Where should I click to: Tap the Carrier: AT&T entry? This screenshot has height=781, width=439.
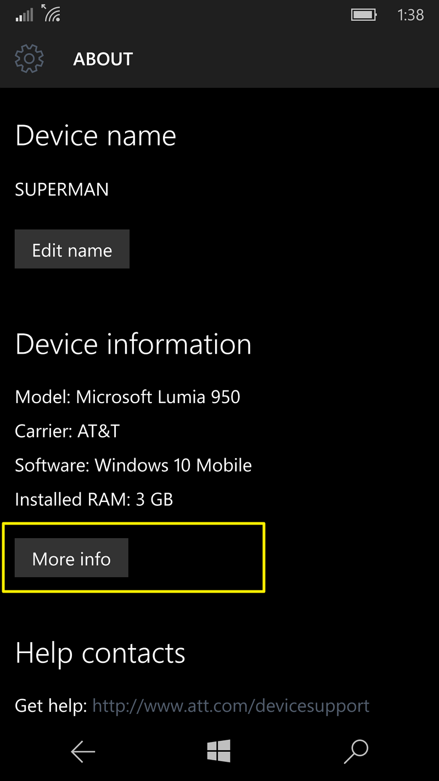[67, 431]
